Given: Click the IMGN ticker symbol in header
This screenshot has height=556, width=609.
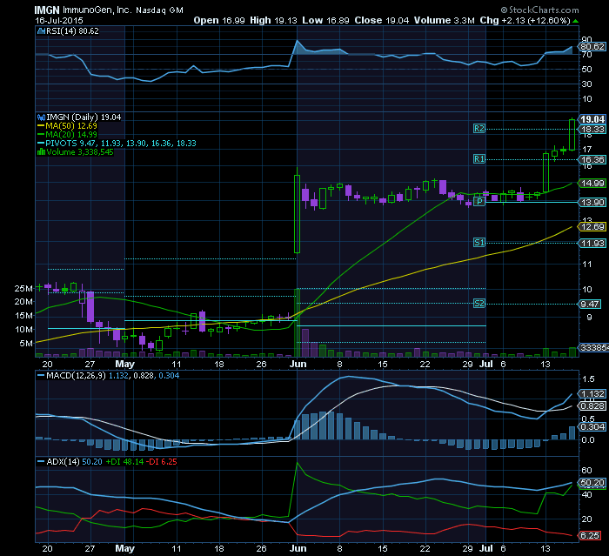Looking at the screenshot, I should tap(47, 10).
